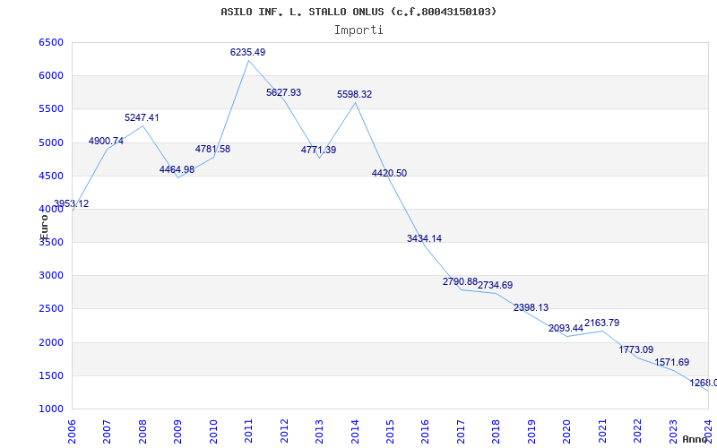Click the x-axis year 2015
This screenshot has width=717, height=448.
[x=390, y=431]
